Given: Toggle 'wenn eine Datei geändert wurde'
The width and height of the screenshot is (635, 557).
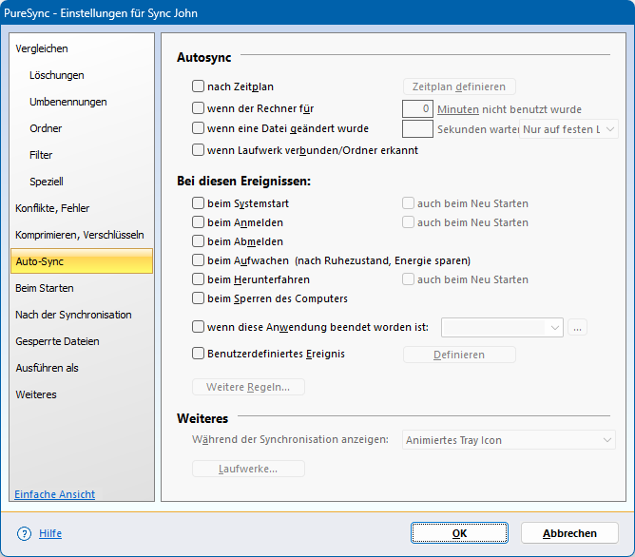Looking at the screenshot, I should pos(198,128).
